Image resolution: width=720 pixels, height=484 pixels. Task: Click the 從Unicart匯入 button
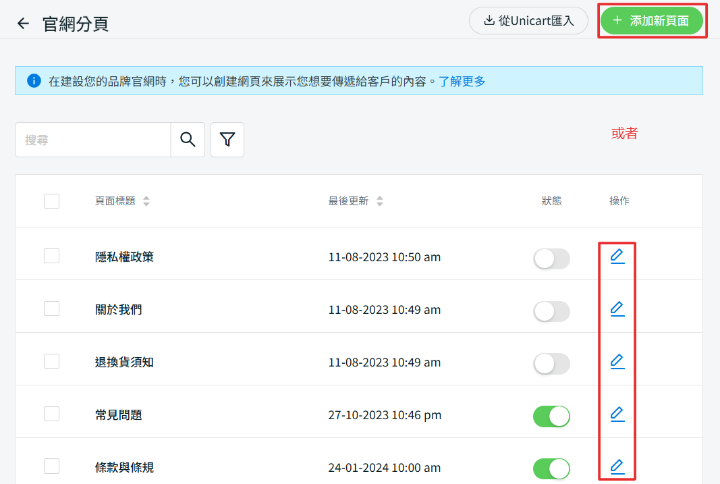coord(529,21)
